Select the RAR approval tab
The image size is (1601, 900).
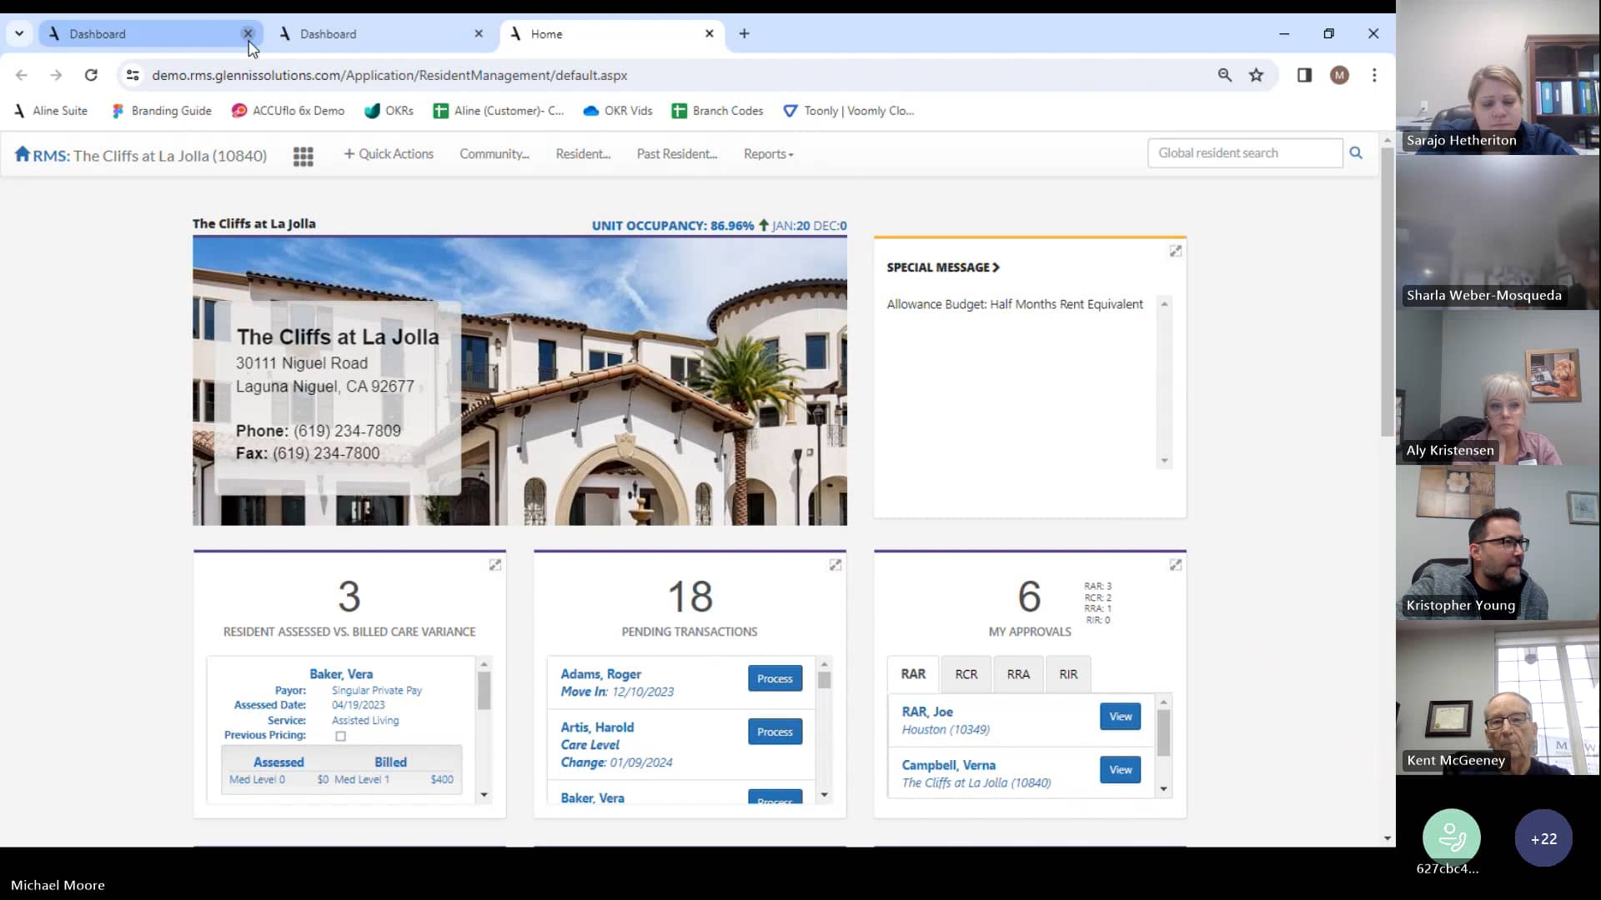pos(913,673)
